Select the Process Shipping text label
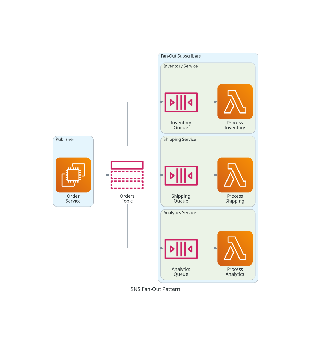Image resolution: width=311 pixels, height=344 pixels. pos(235,198)
